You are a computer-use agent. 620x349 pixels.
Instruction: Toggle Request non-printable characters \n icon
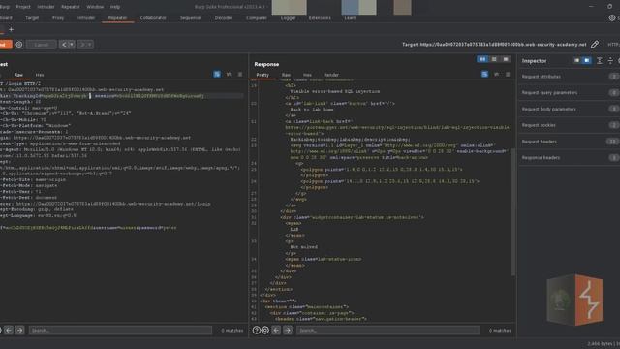(229, 74)
